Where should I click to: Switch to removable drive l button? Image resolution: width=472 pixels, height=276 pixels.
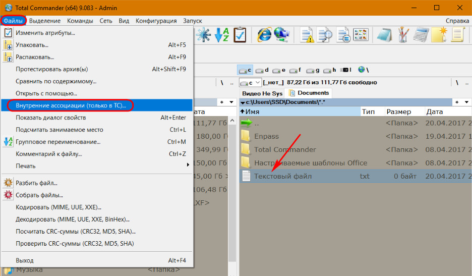coord(346,70)
